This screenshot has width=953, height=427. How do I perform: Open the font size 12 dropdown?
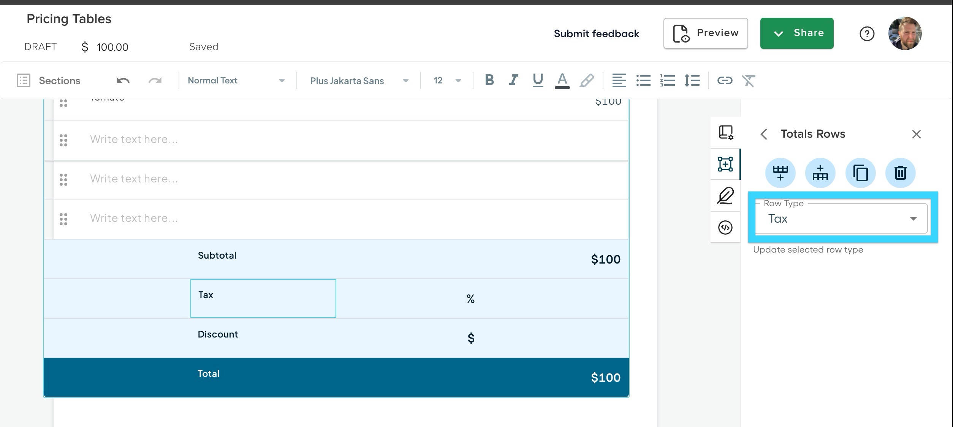click(447, 80)
